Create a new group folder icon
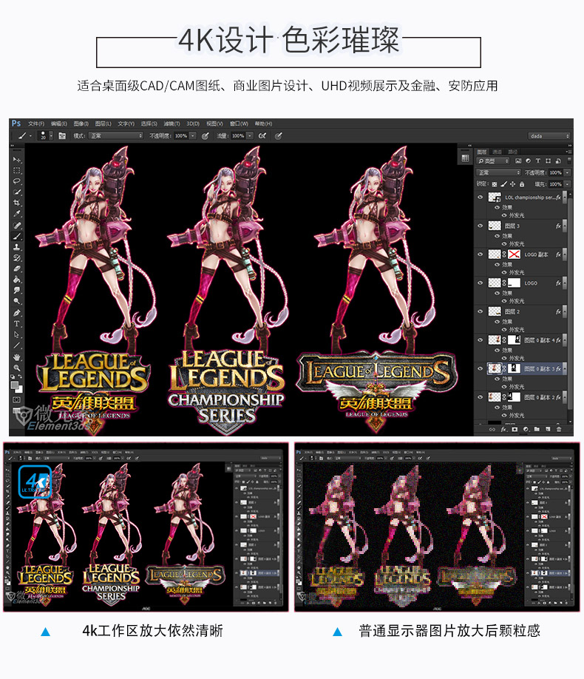Screen dimensions: 584x679 pyautogui.click(x=537, y=429)
